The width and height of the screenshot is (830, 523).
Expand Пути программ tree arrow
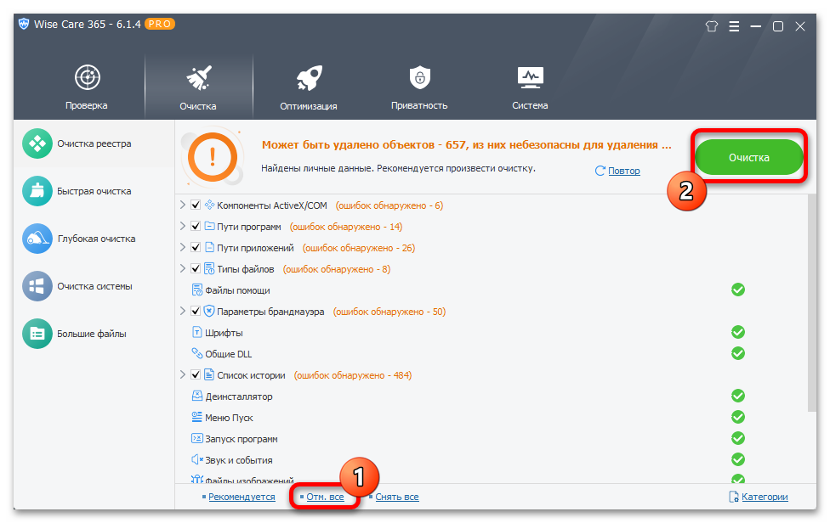(x=183, y=226)
